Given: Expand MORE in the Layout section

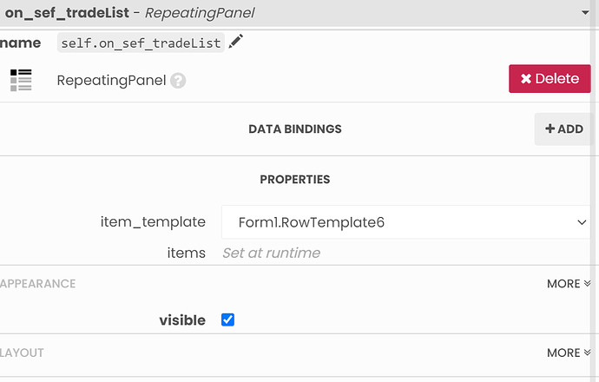Looking at the screenshot, I should click(x=569, y=352).
